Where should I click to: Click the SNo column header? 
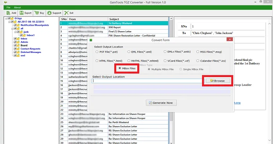click(64, 19)
